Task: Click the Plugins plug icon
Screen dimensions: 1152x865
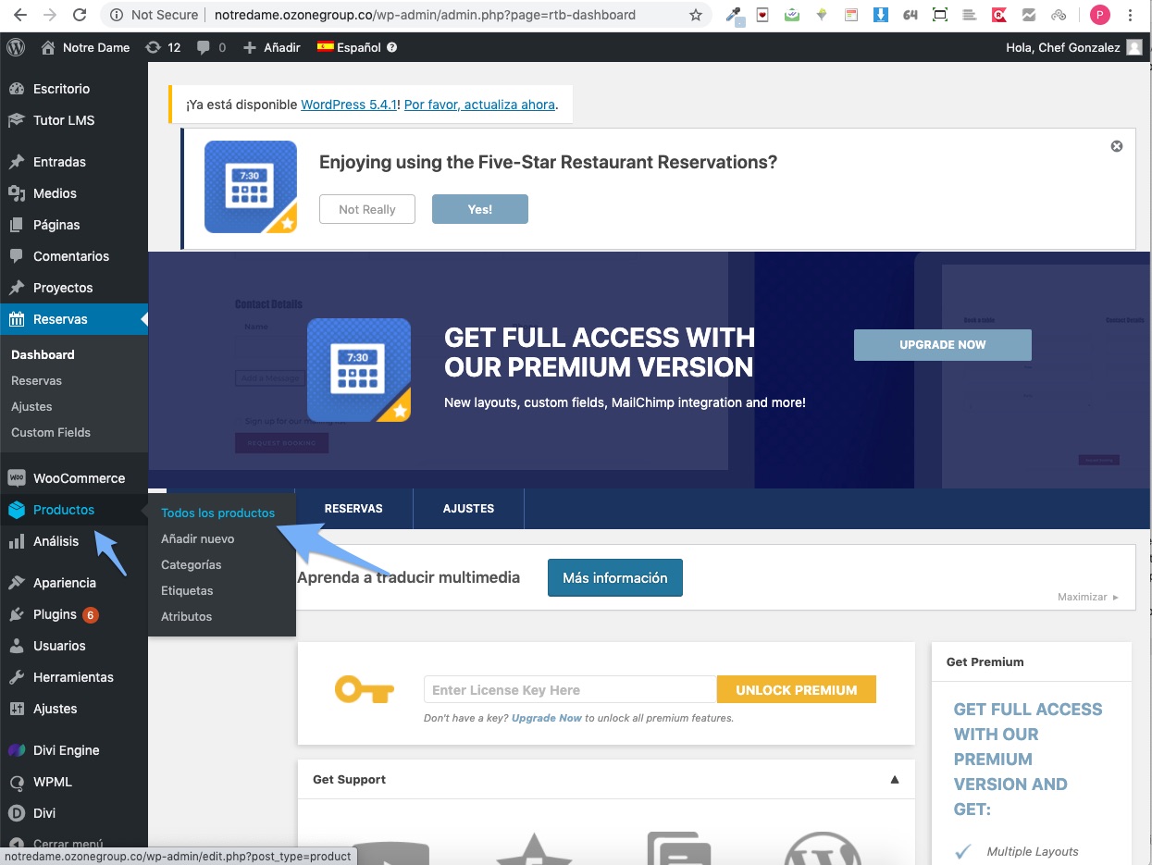Action: (17, 614)
